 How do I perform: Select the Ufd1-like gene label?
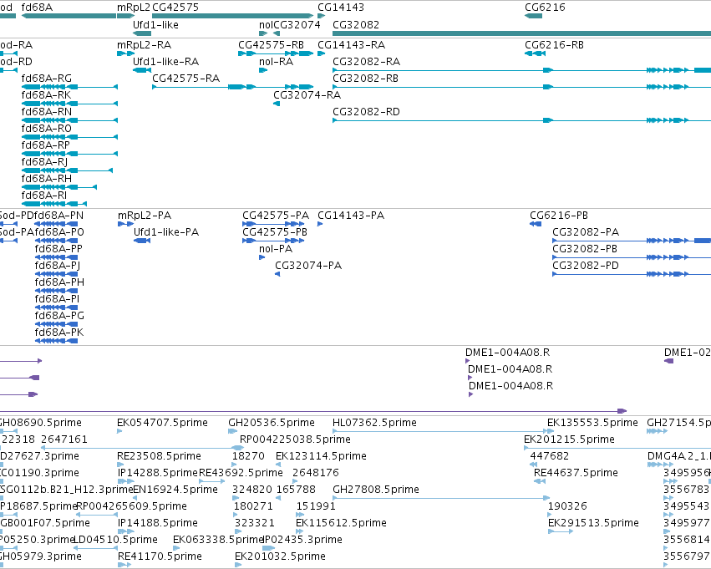[x=155, y=25]
